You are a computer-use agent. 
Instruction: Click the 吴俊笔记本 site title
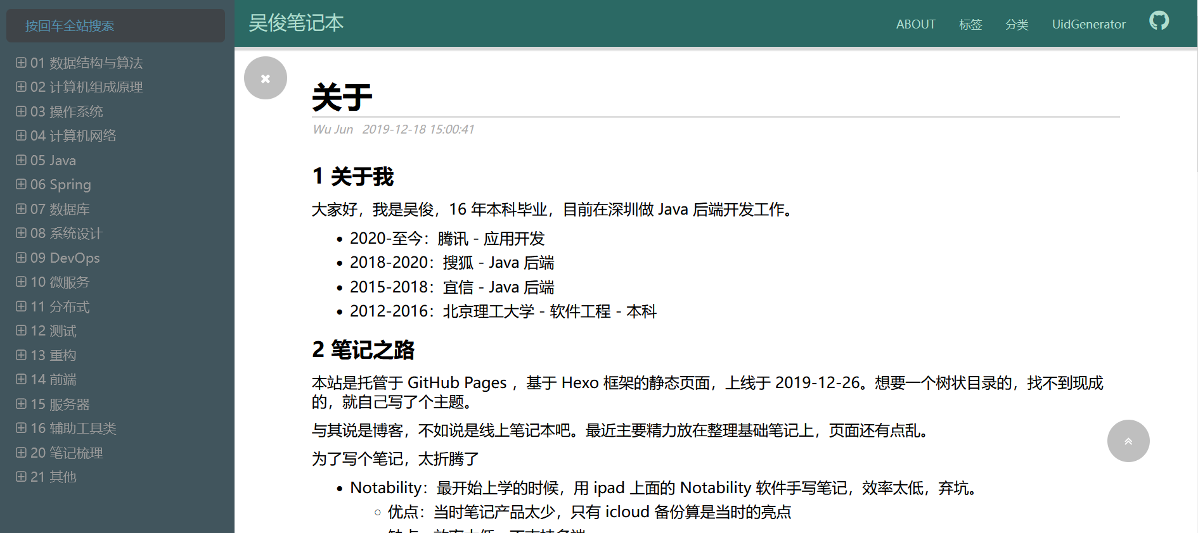(x=296, y=23)
